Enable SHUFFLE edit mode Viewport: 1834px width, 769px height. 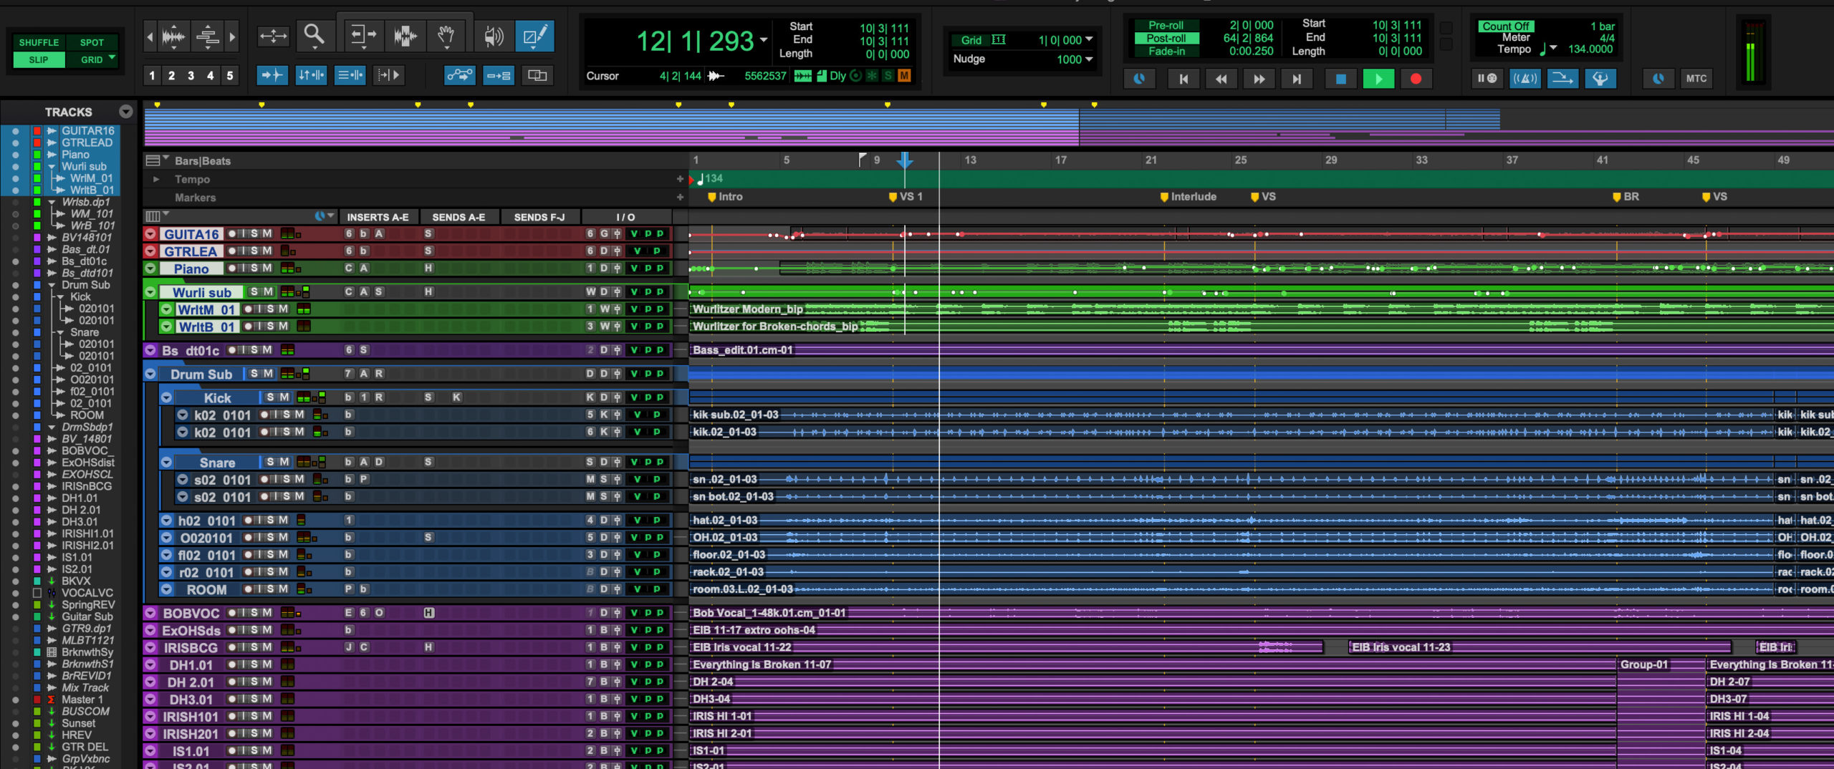tap(39, 42)
